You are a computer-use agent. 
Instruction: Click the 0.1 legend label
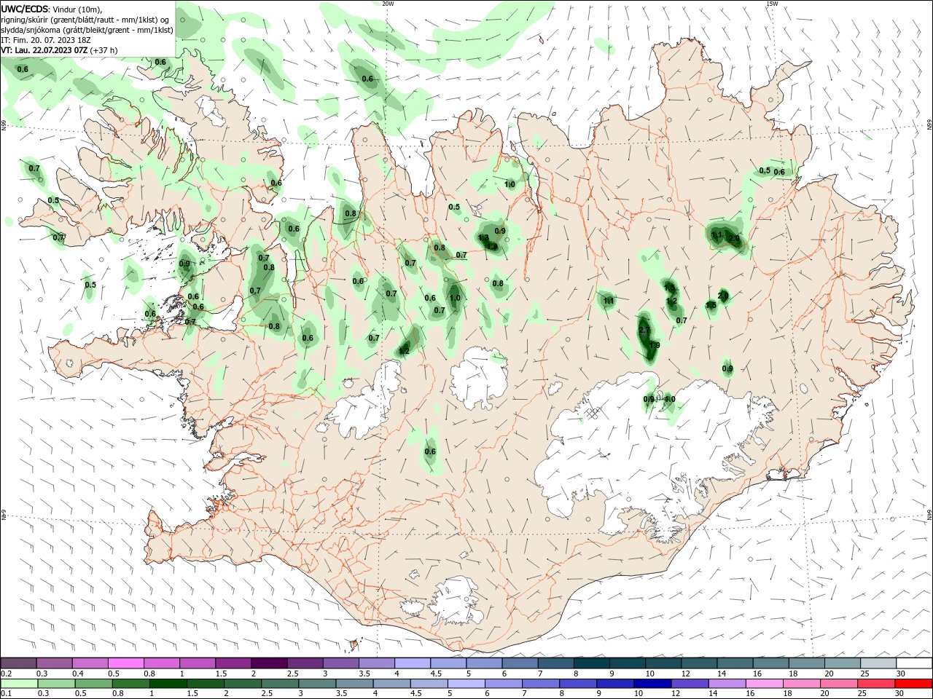click(x=7, y=694)
